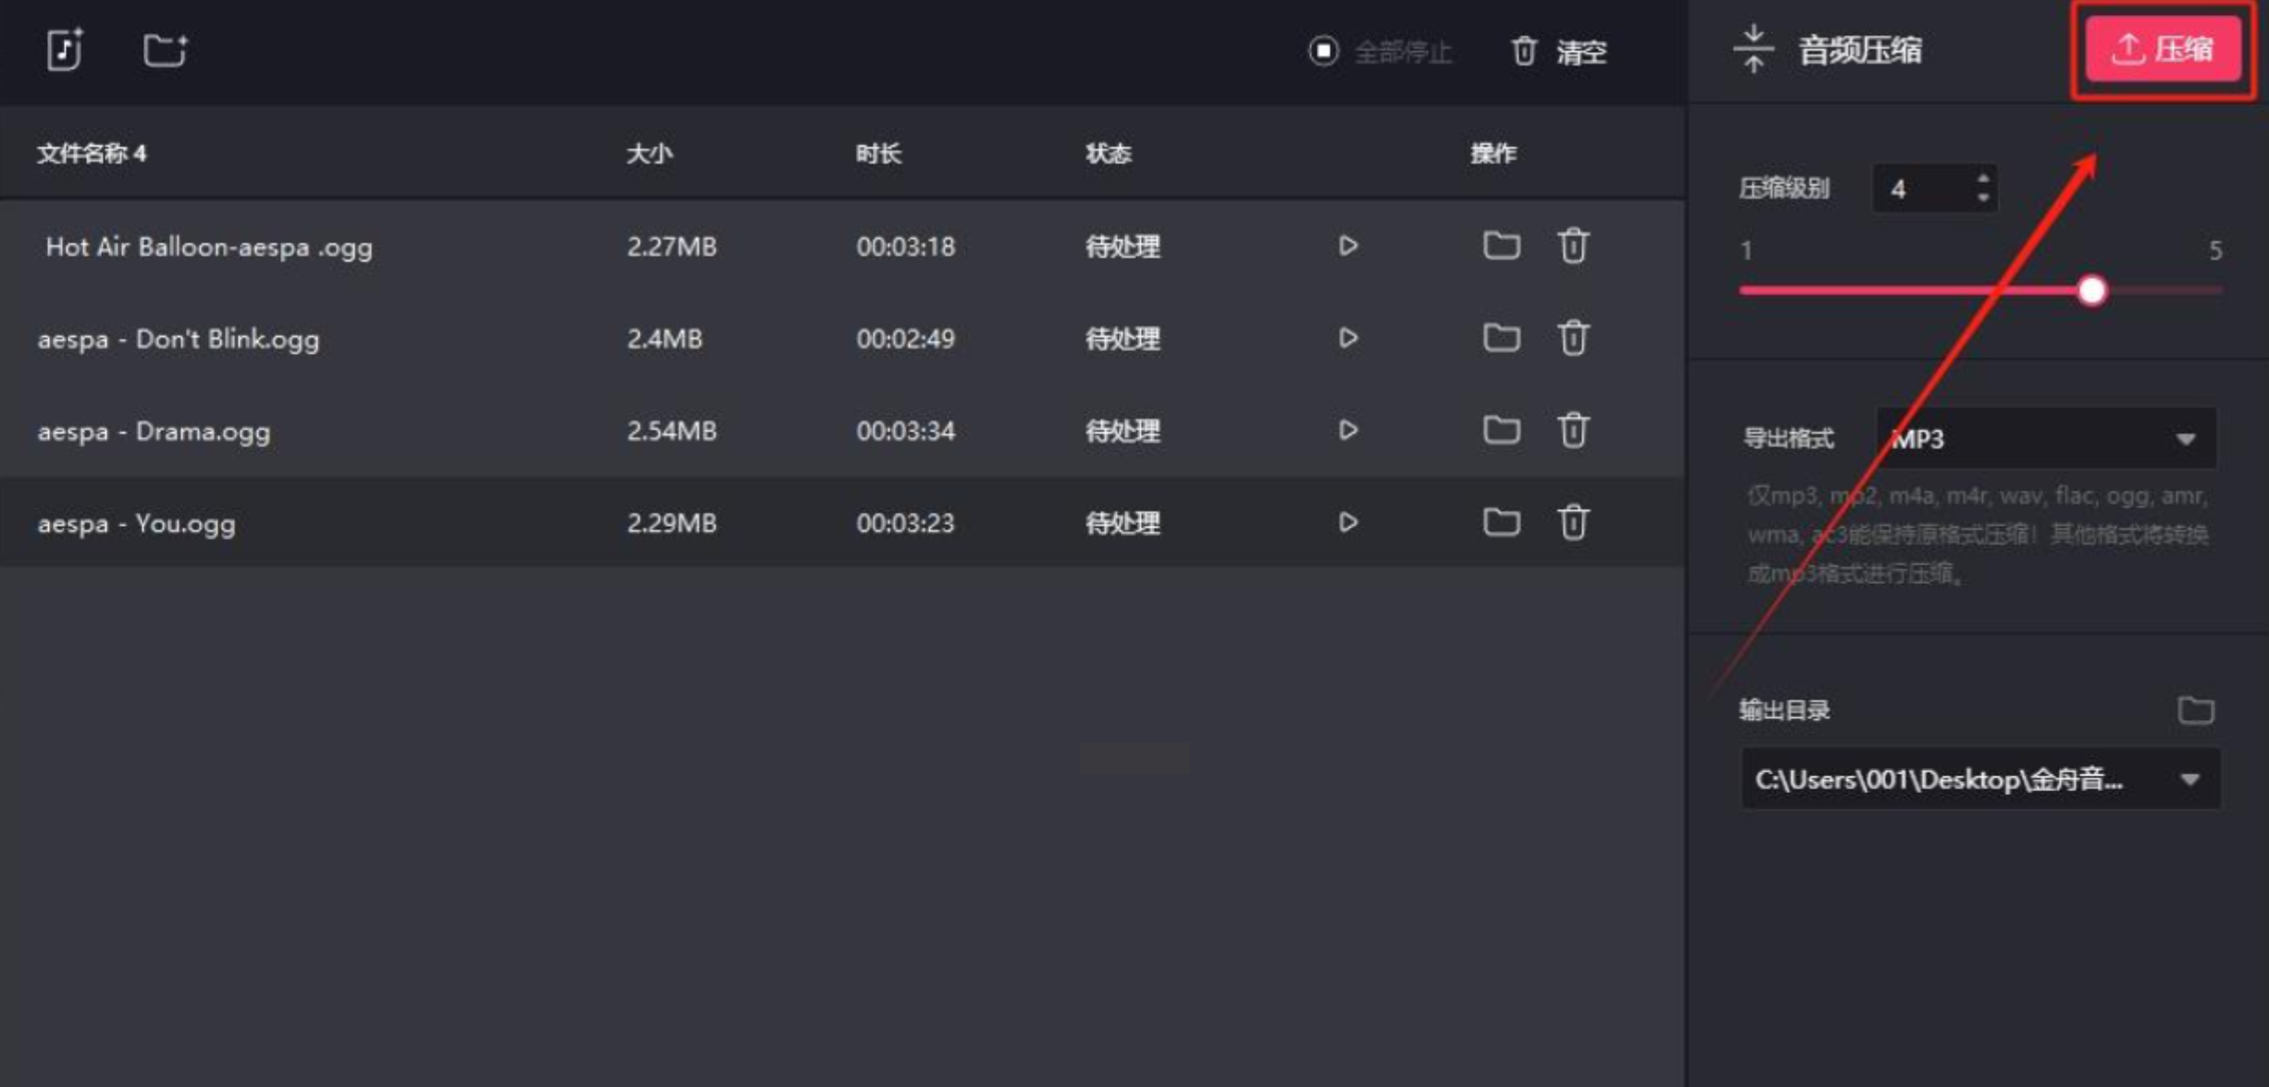Expand the 导出格式 MP3 dropdown
Image resolution: width=2269 pixels, height=1087 pixels.
tap(2046, 438)
